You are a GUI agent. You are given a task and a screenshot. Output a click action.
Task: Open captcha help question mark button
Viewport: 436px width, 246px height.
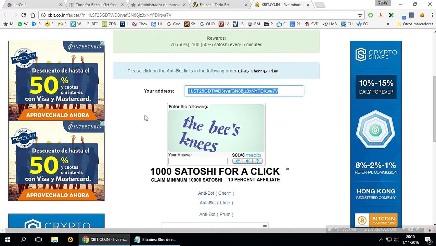[x=257, y=161]
